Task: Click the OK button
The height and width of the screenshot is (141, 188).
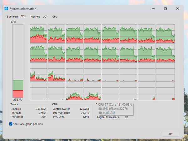Action: pos(171,134)
